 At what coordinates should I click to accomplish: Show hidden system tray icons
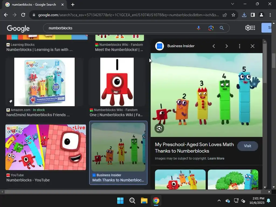coord(219,201)
